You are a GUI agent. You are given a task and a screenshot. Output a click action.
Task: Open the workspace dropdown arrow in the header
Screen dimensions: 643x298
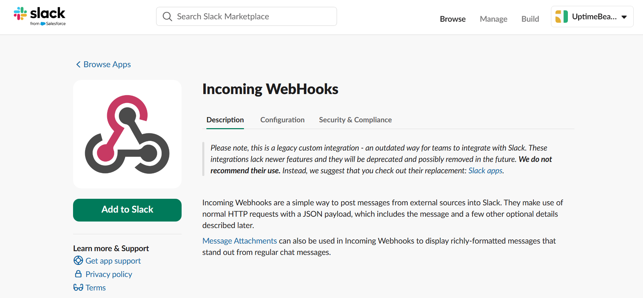point(624,16)
